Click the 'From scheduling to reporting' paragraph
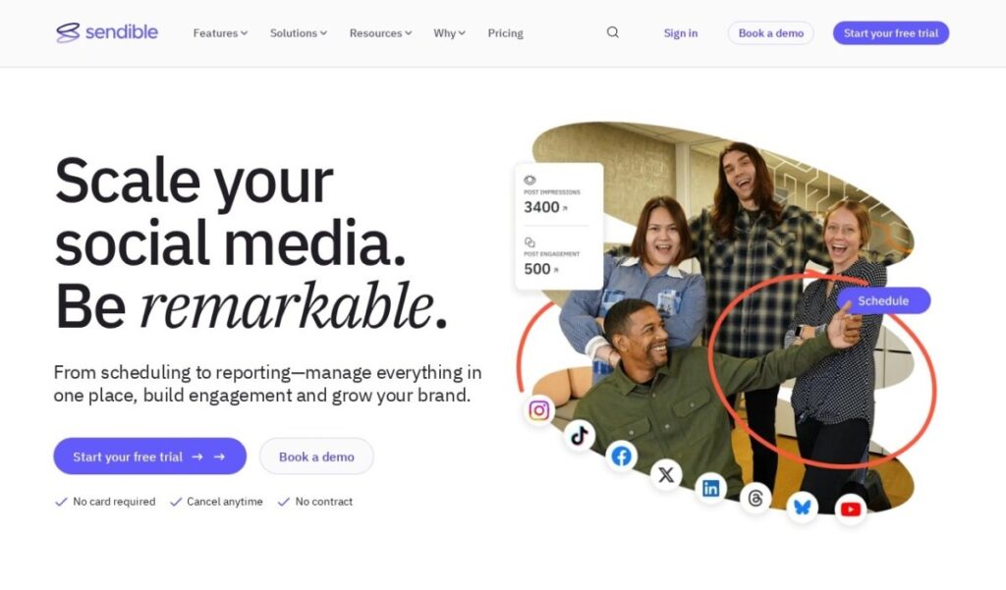1006x590 pixels. click(x=267, y=384)
